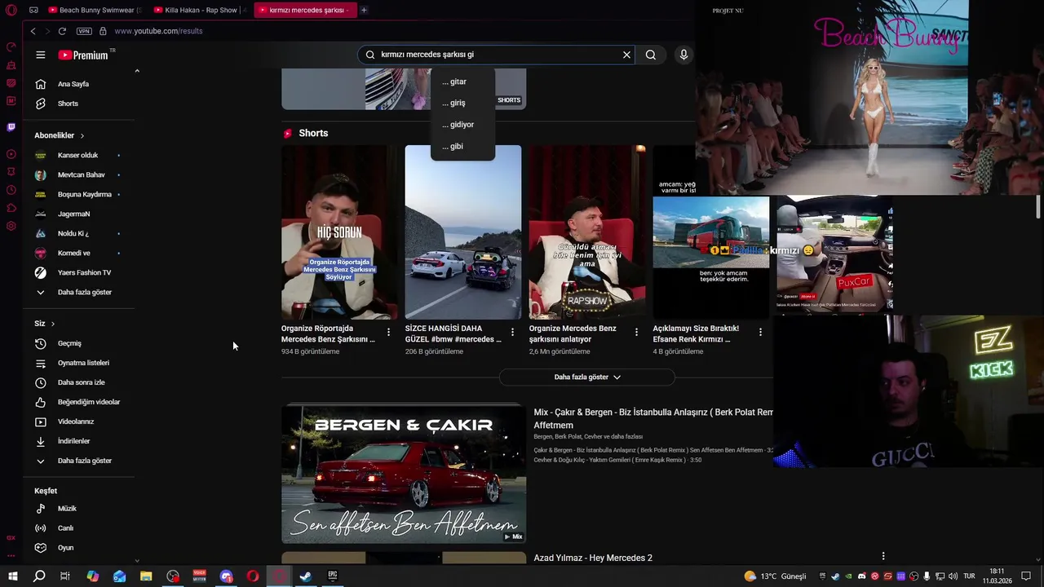This screenshot has width=1044, height=587.
Task: Open the Mix - Çakır & Bergen title
Action: (x=653, y=419)
